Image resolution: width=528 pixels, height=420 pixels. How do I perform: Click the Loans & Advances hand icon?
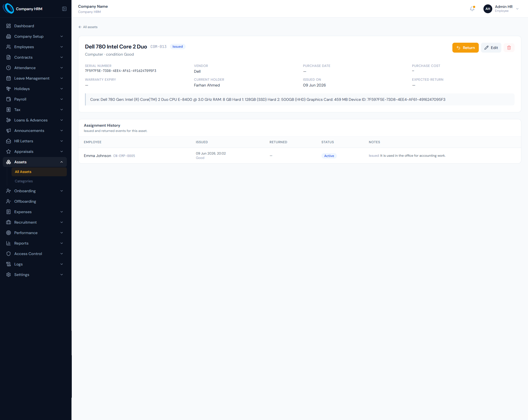coord(9,120)
